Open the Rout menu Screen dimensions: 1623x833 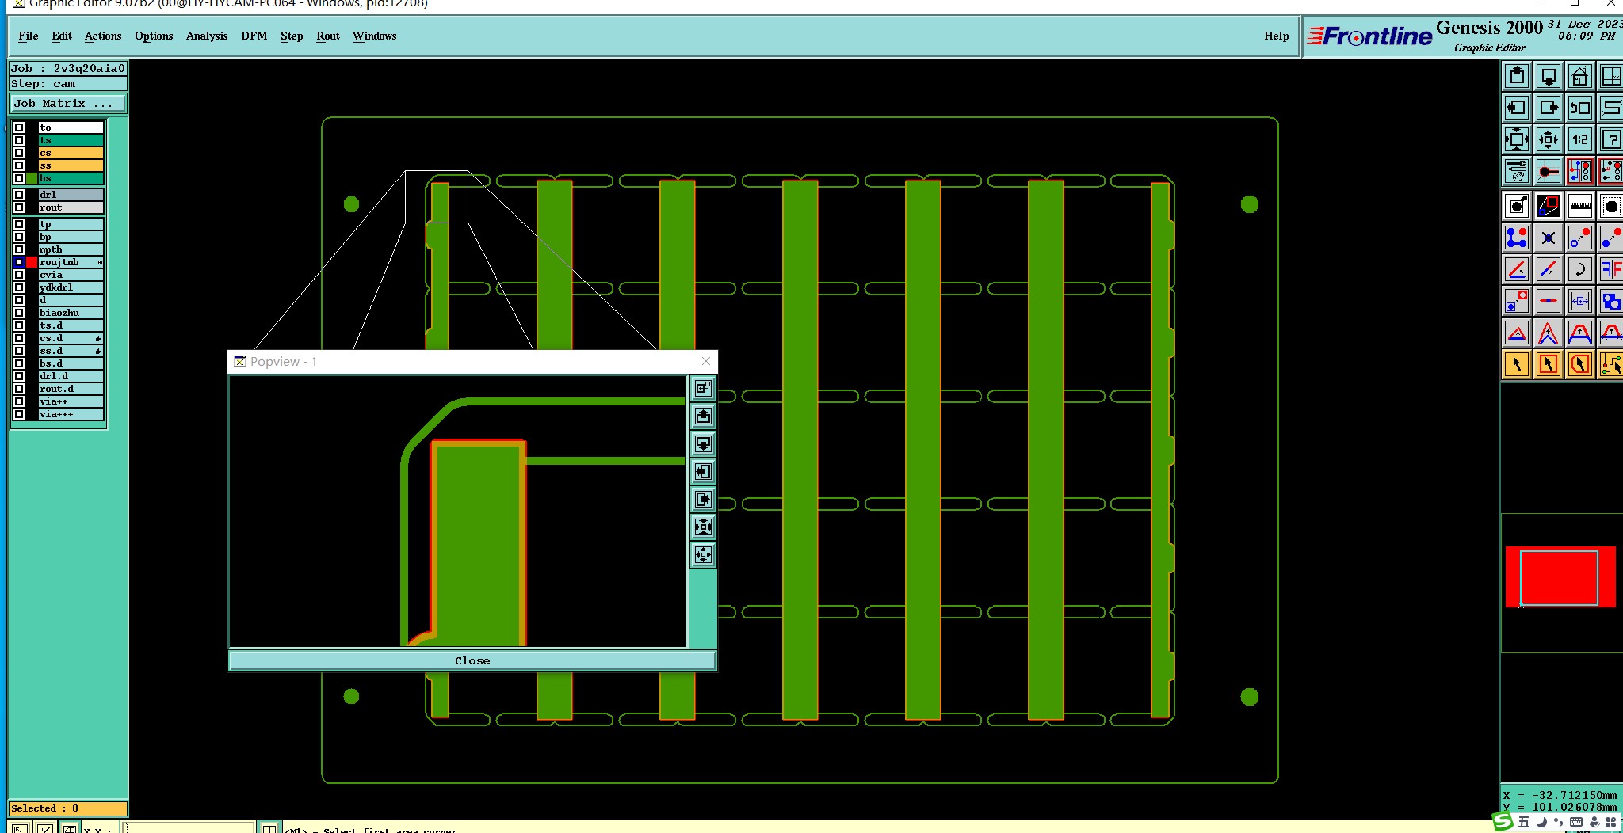click(328, 36)
